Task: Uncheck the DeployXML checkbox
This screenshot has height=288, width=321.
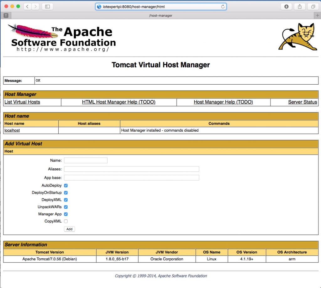Action: 66,200
